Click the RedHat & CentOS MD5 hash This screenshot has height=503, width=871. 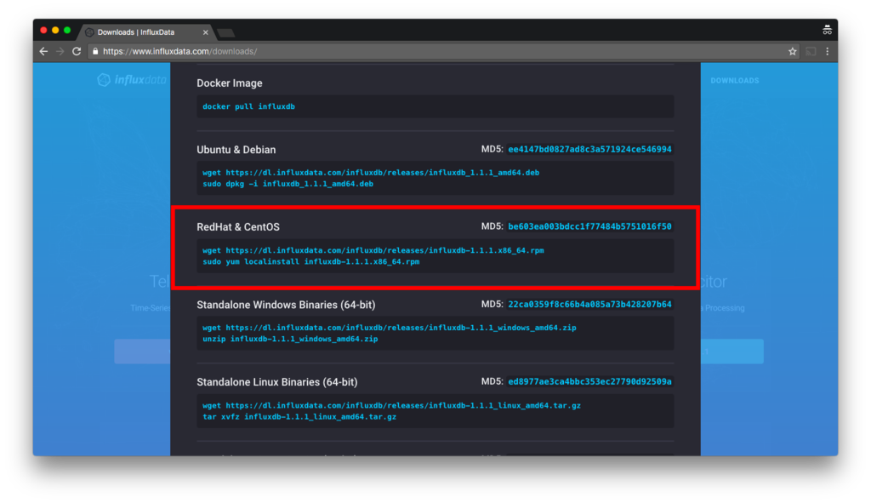(x=589, y=226)
